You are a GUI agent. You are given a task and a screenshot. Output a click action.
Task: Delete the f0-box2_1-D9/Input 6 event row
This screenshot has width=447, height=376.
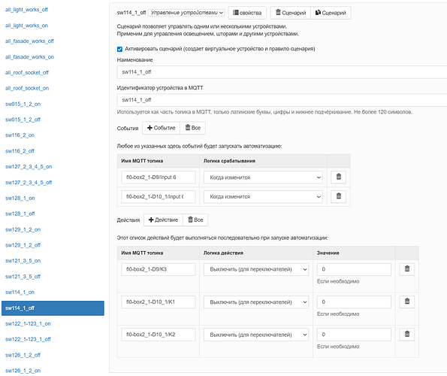point(338,177)
